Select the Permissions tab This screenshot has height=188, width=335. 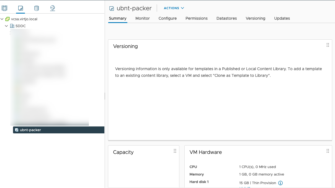click(x=196, y=18)
